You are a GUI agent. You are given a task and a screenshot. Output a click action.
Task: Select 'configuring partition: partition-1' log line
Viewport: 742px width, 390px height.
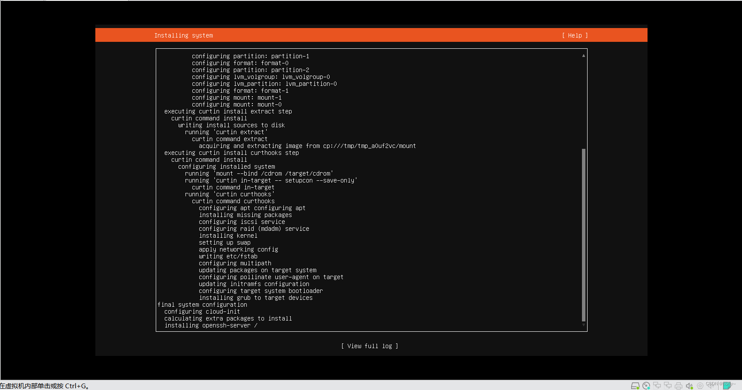pos(250,56)
